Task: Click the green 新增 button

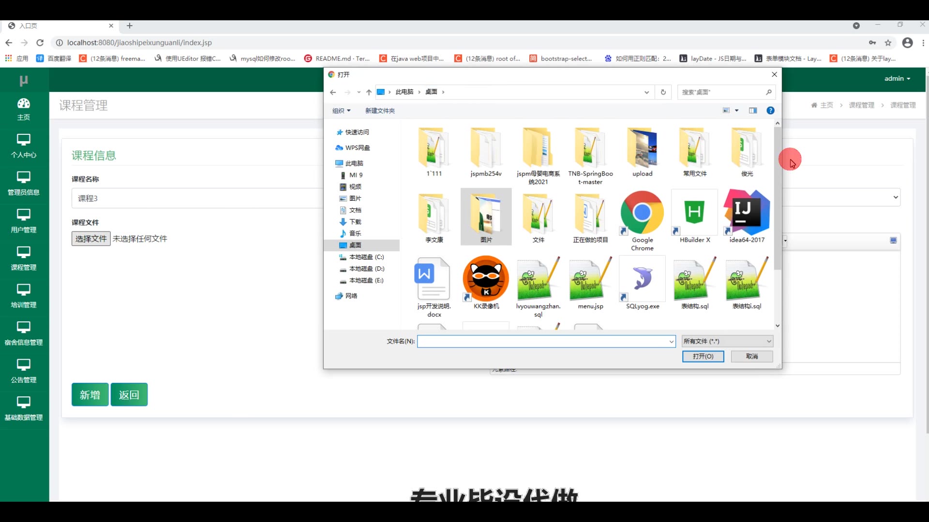Action: [x=90, y=394]
